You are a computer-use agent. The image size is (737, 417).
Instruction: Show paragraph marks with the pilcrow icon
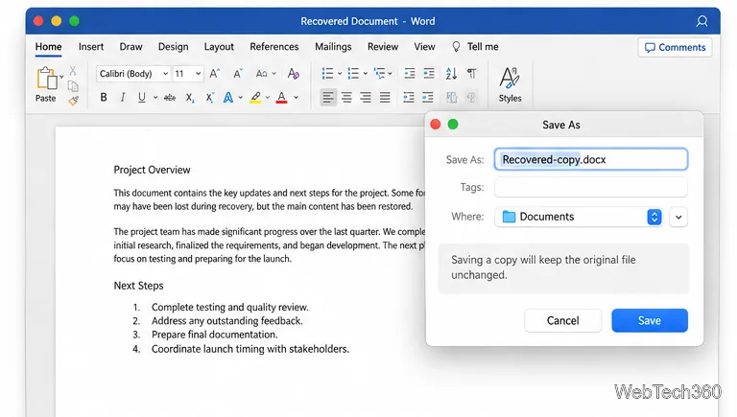pos(471,73)
